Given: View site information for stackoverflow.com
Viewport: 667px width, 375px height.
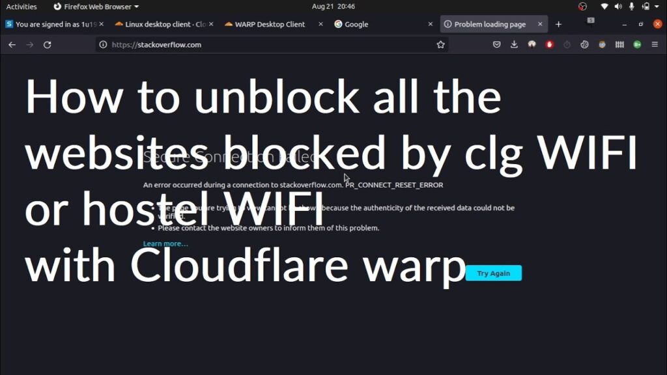Looking at the screenshot, I should pyautogui.click(x=103, y=45).
